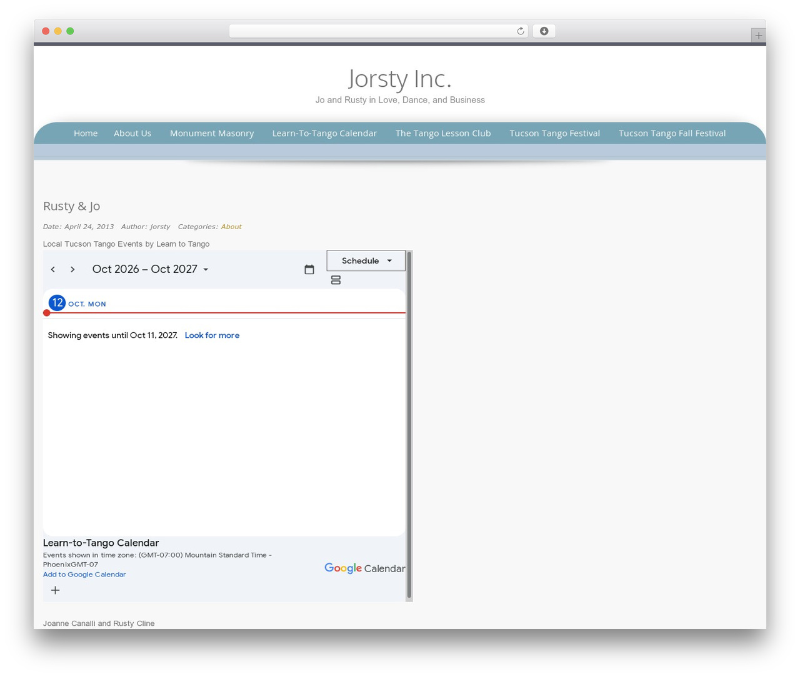Image resolution: width=800 pixels, height=677 pixels.
Task: Open the About category link
Action: click(231, 227)
